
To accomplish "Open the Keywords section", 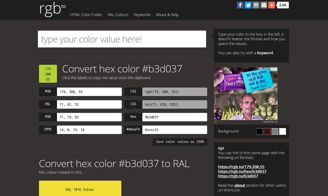I will [142, 15].
